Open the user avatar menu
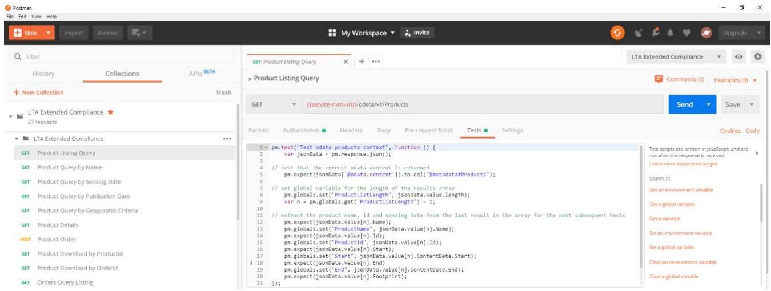The width and height of the screenshot is (771, 291). [x=705, y=33]
